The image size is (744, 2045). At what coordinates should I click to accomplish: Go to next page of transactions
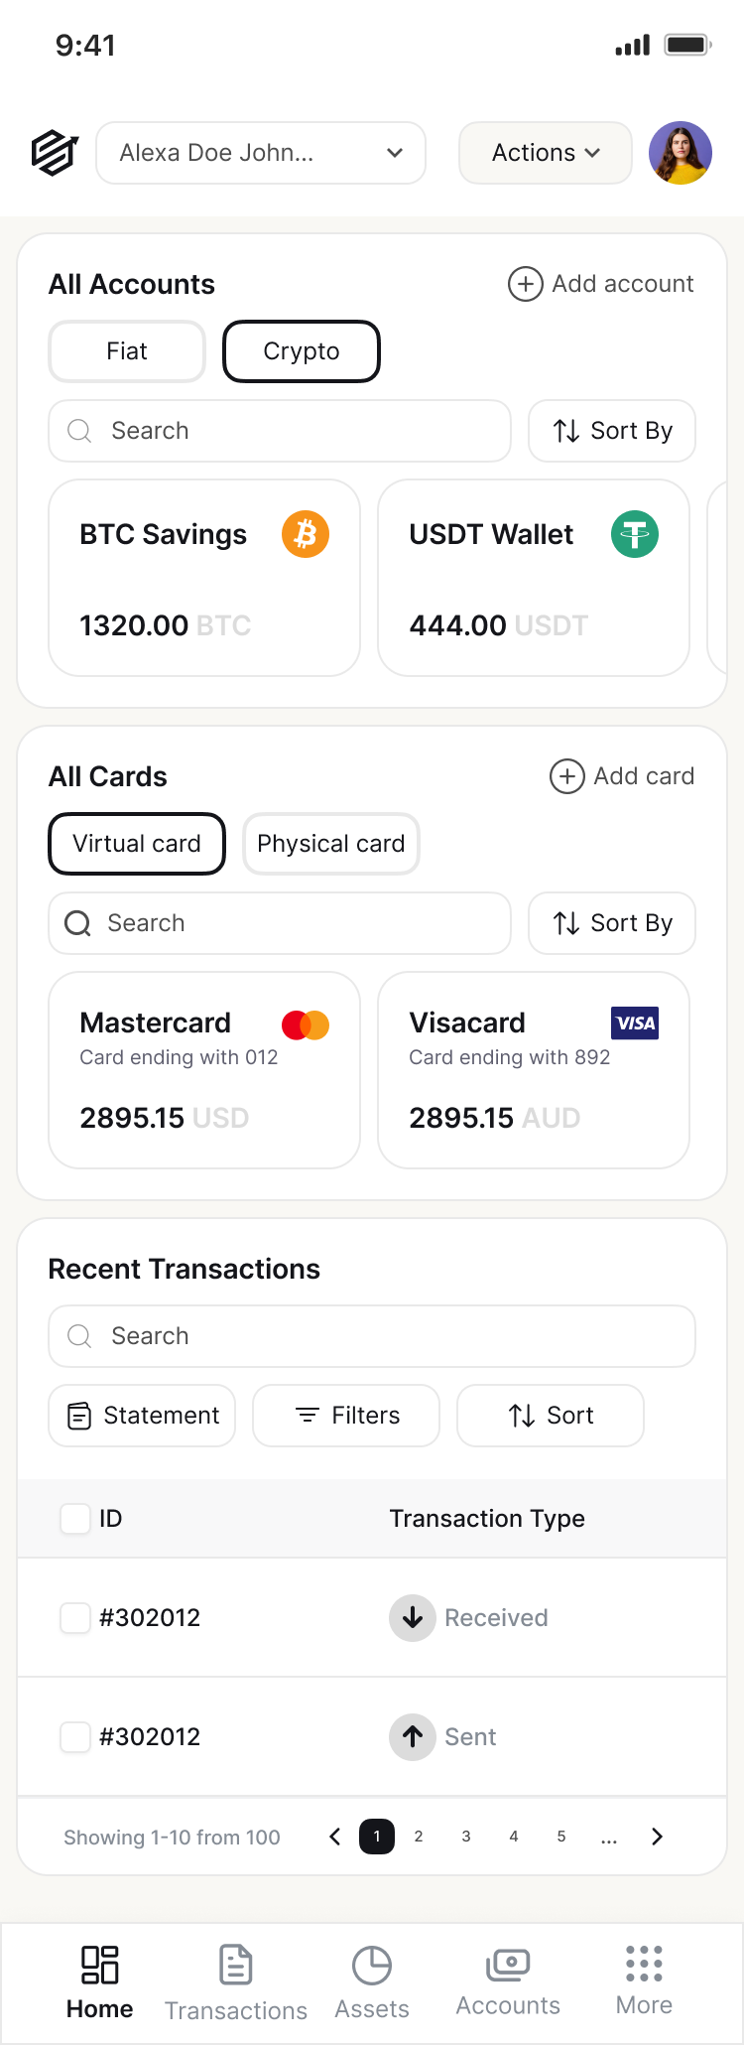coord(657,1837)
